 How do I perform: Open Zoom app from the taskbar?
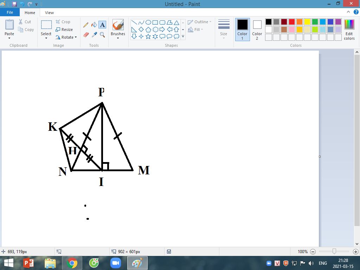point(115,263)
